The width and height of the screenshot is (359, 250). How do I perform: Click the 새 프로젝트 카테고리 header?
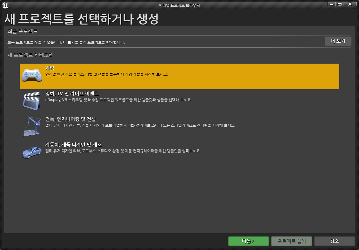[x=30, y=55]
